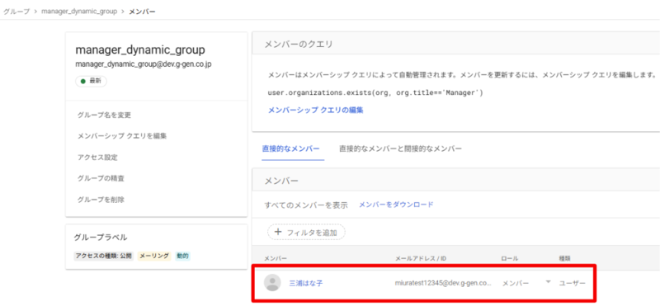Screen dimensions: 660x306
Task: Click メンバーをダウンロード link
Action: coord(396,205)
